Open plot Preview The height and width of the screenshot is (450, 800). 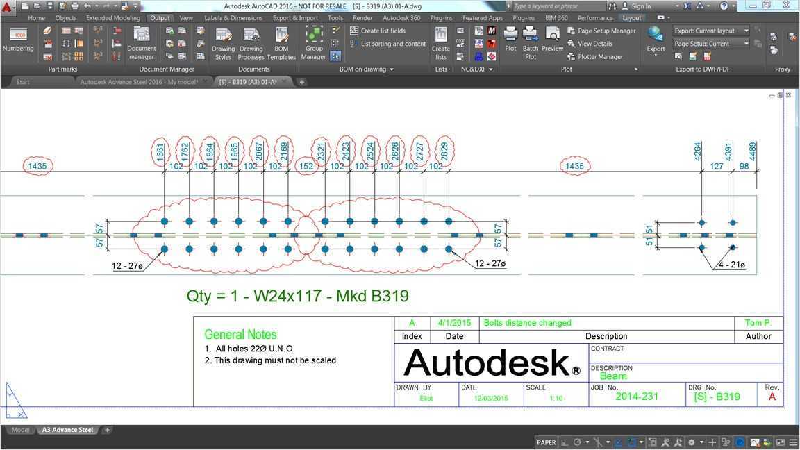(553, 40)
